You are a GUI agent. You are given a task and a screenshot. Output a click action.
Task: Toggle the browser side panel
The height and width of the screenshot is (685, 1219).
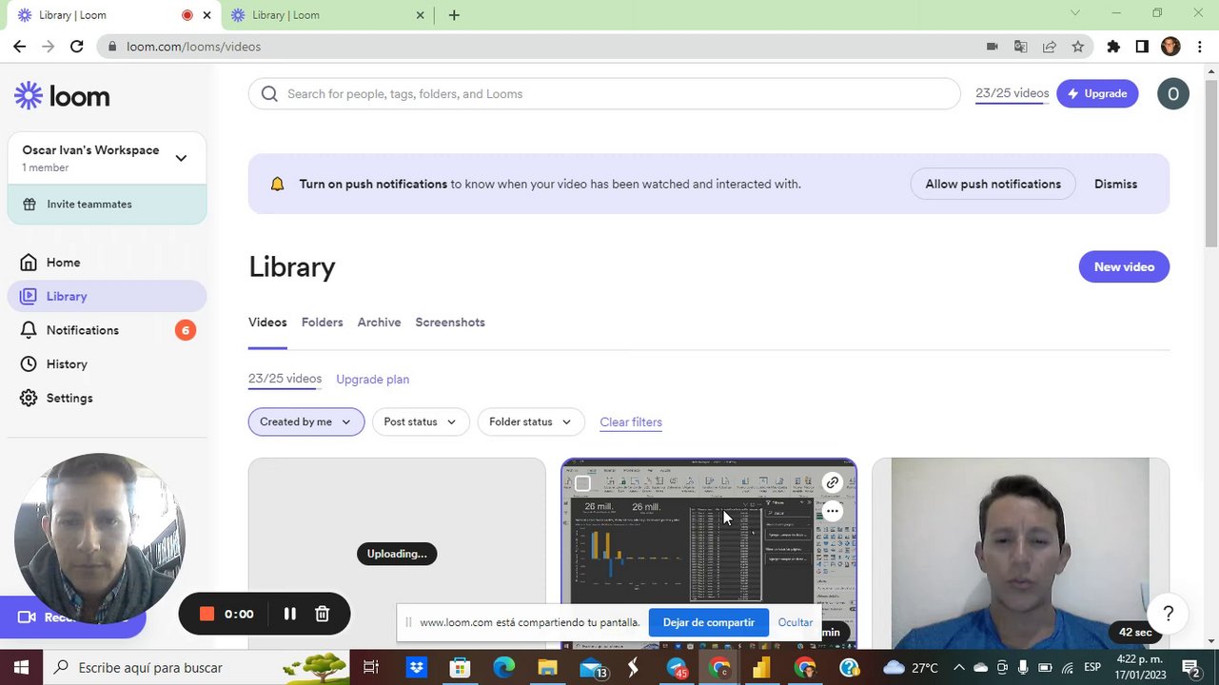[x=1142, y=46]
